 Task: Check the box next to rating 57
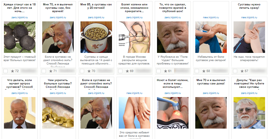point(235,71)
